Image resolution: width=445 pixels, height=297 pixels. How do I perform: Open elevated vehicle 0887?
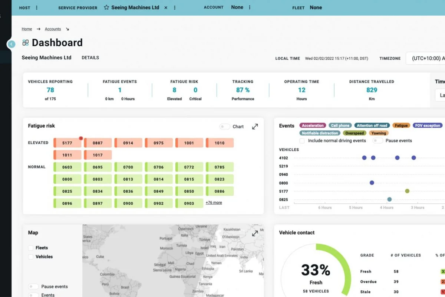click(x=98, y=143)
